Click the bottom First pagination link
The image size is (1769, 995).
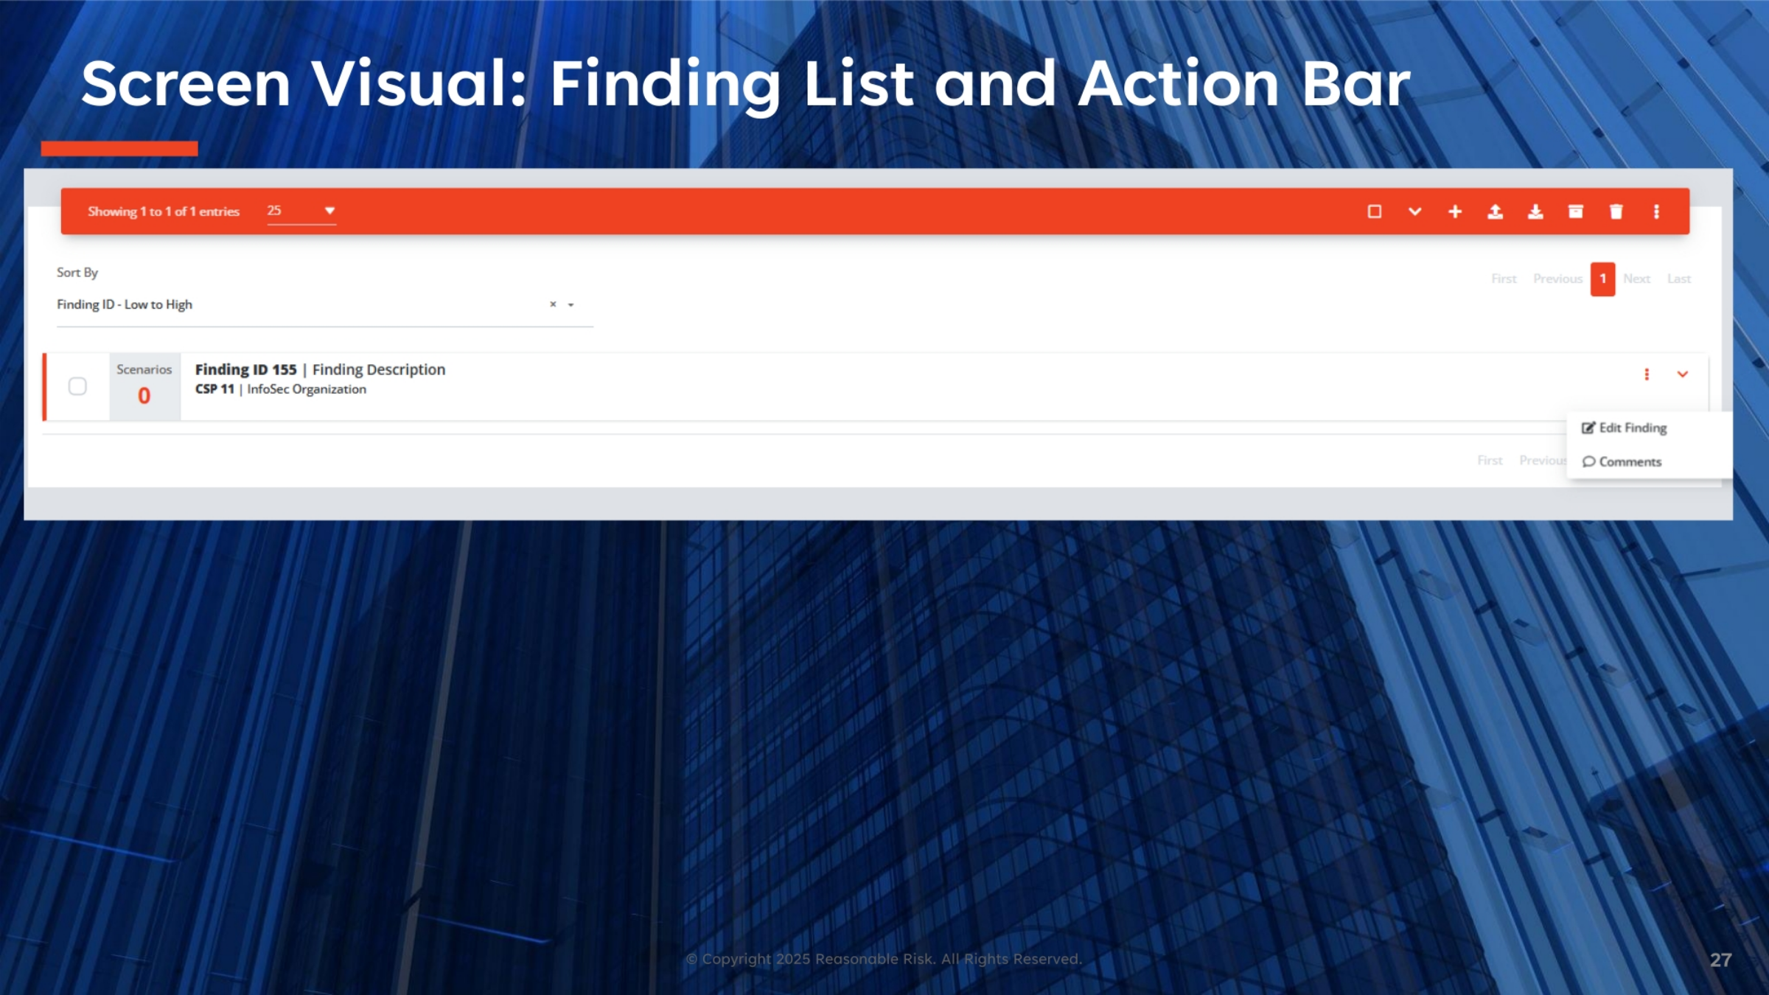pos(1490,460)
